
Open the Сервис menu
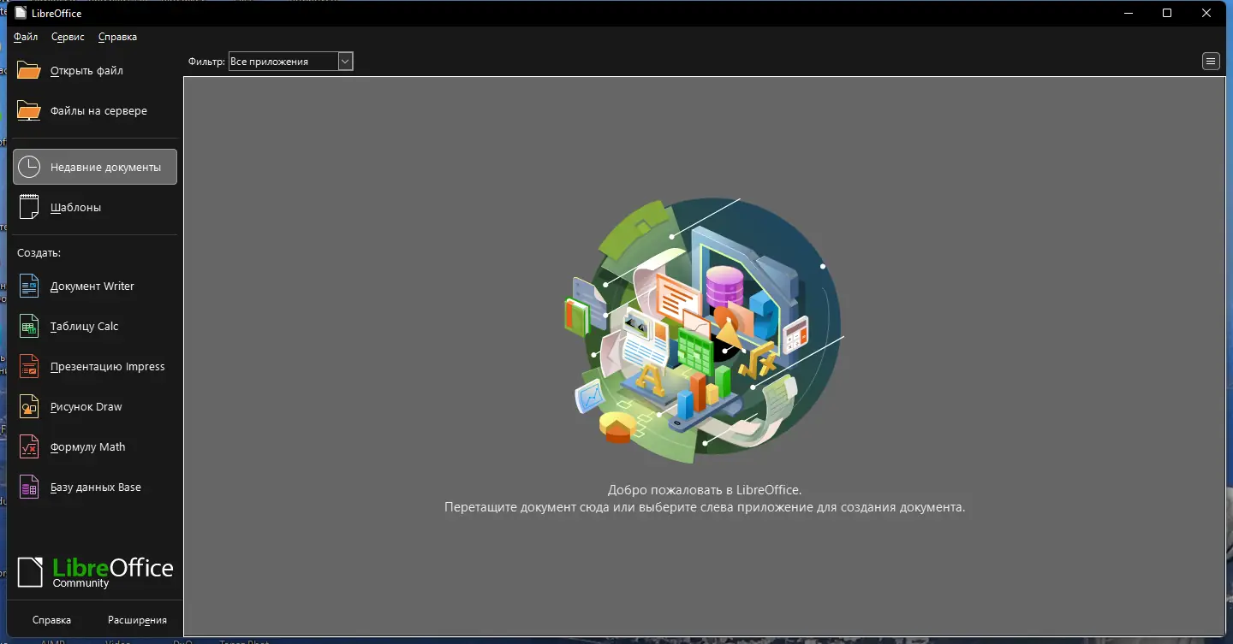click(x=68, y=37)
